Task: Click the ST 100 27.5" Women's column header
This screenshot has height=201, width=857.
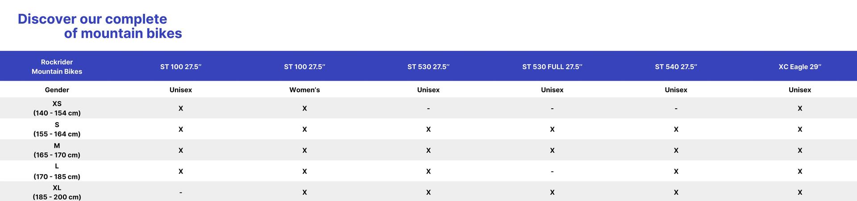Action: 304,66
